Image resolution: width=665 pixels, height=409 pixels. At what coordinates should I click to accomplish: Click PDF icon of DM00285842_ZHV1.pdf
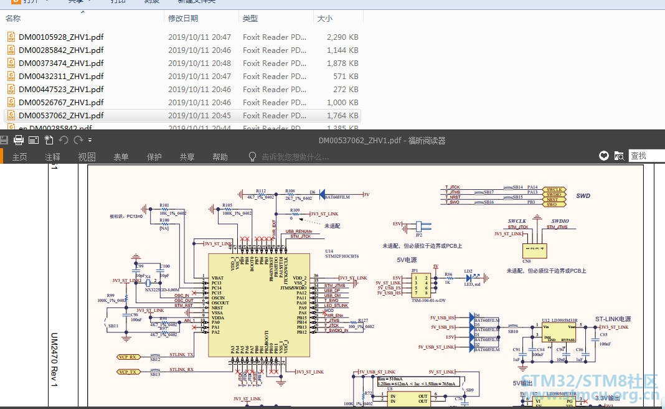click(x=11, y=50)
